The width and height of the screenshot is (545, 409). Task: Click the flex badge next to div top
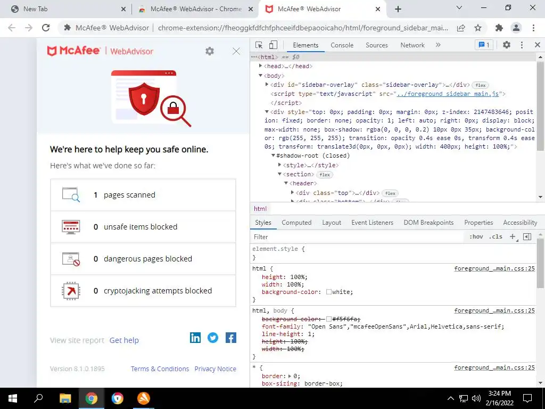(x=390, y=193)
